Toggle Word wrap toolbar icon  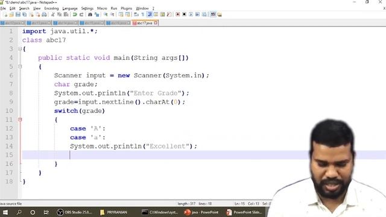[136, 14]
